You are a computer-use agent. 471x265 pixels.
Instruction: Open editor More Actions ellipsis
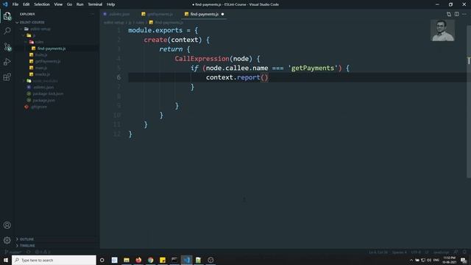[x=464, y=14]
